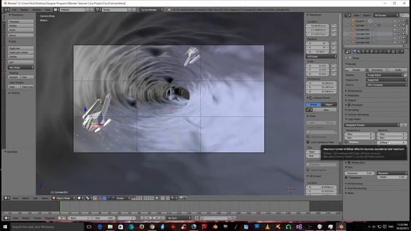Click the Mirror button

pyautogui.click(x=21, y=35)
